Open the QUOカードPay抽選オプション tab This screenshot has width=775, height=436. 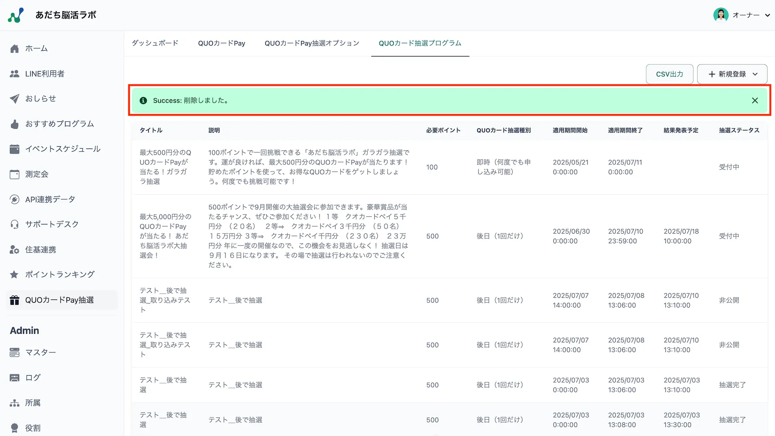[x=312, y=43]
